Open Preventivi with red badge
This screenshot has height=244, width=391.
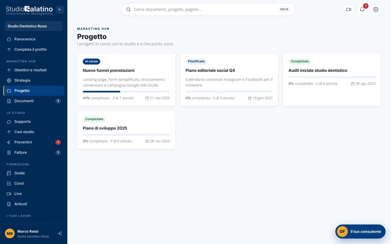pyautogui.click(x=34, y=142)
